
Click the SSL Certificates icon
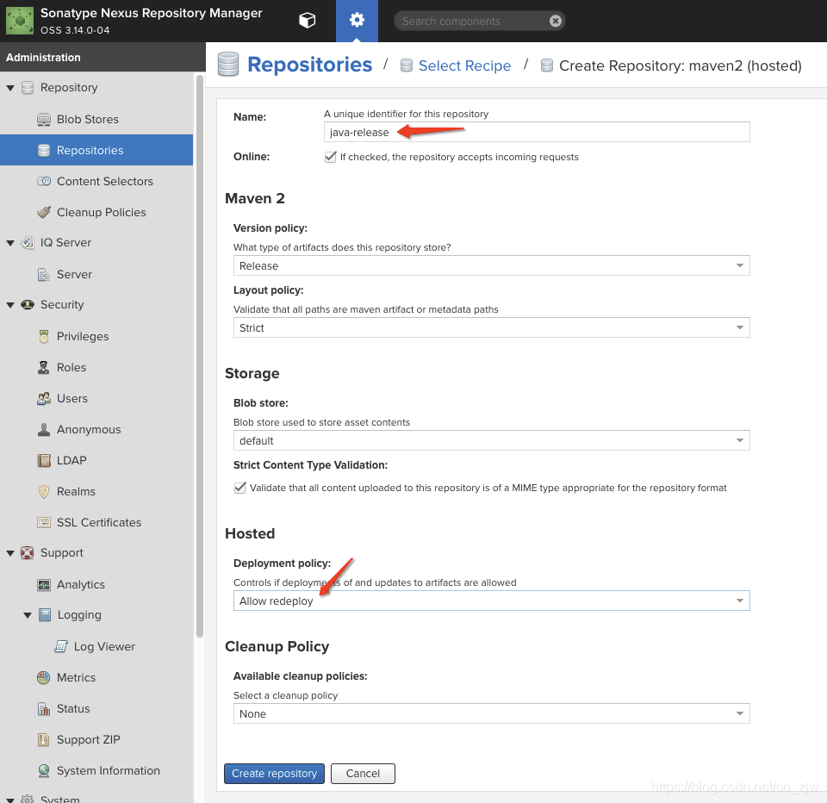[x=44, y=522]
